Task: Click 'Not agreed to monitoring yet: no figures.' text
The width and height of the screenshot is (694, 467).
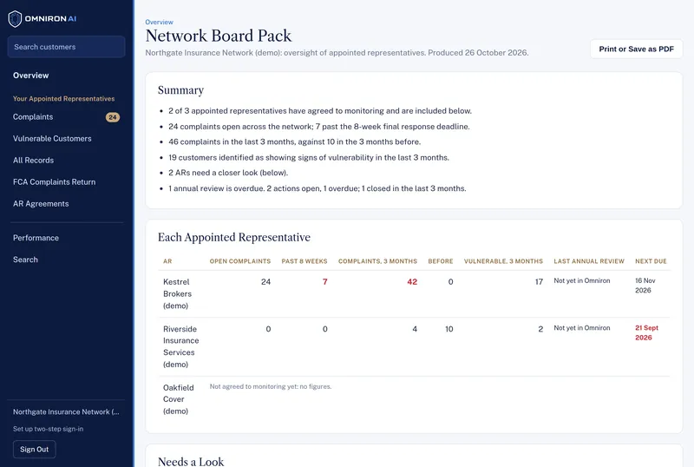Action: pos(271,386)
